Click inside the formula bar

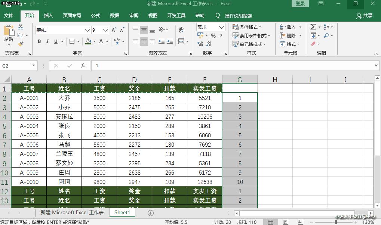point(224,65)
